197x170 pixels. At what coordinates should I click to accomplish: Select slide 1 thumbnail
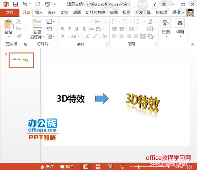(21, 60)
